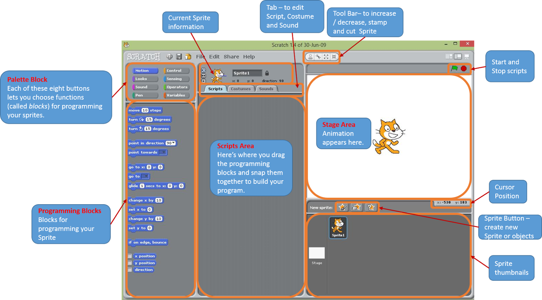Select the Control block category
Screen dimensions: 542x300
point(176,70)
